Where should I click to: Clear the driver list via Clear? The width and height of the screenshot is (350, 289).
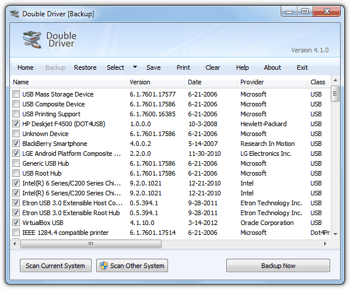[x=213, y=67]
